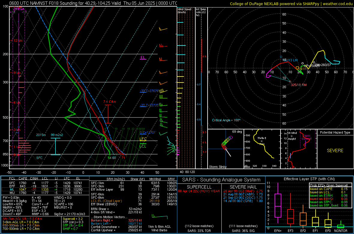Click the Effective Layer STP (with CIN) title
Screen dimensions: 354x234
309,179
